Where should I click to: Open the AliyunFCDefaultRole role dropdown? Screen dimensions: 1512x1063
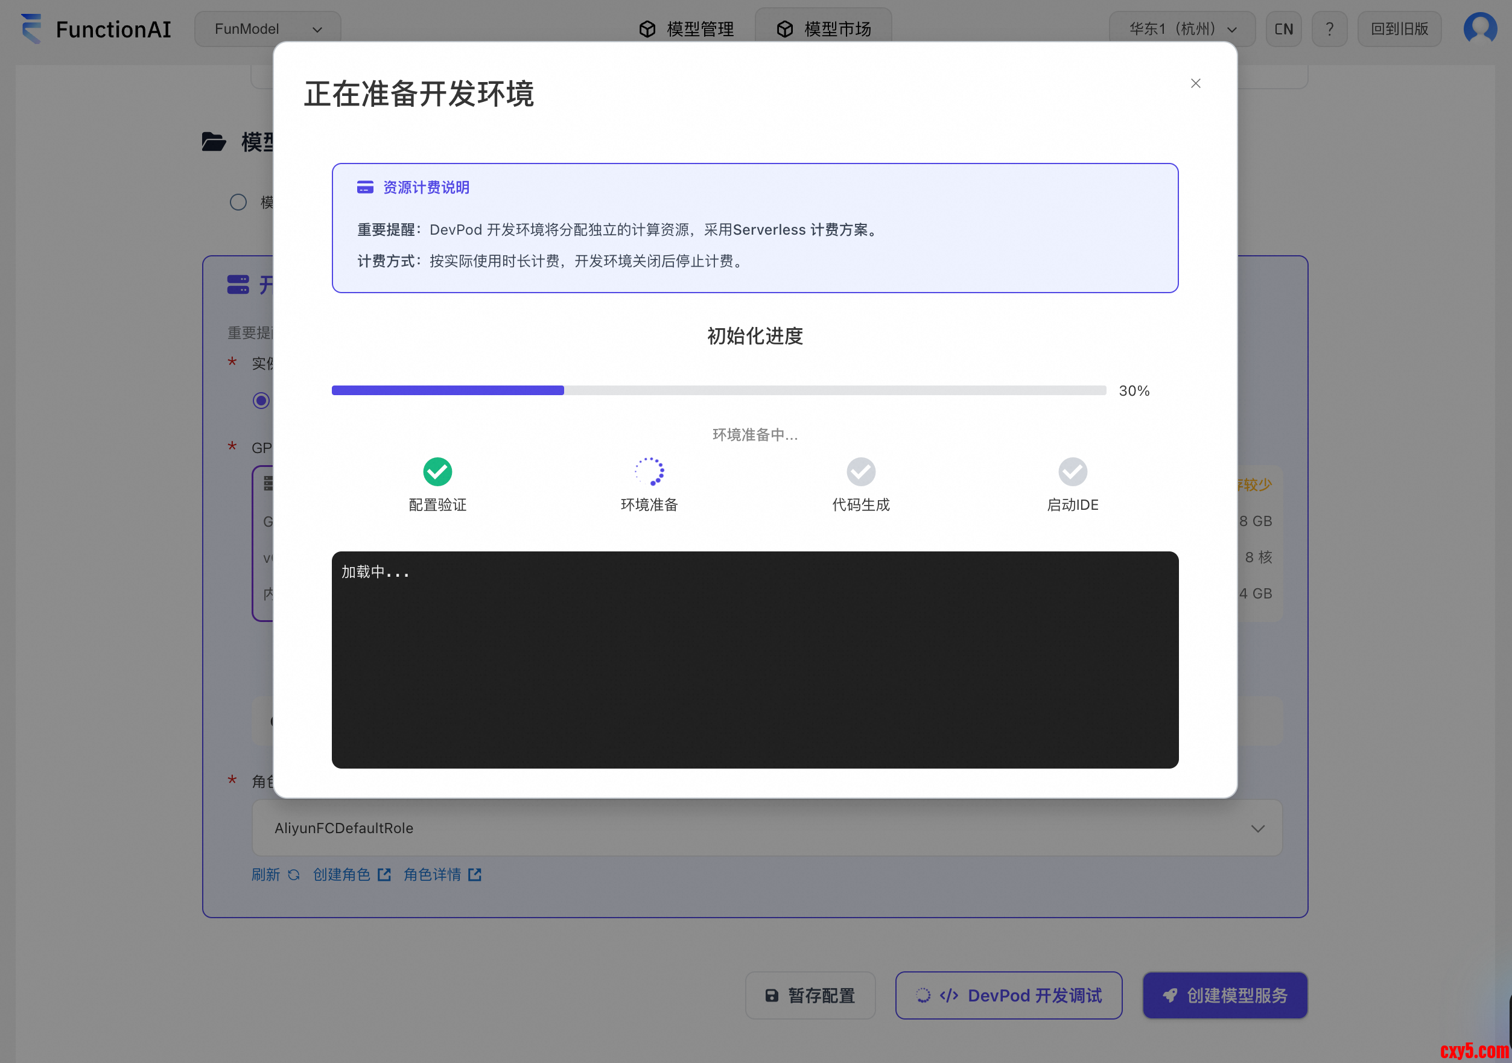[766, 828]
